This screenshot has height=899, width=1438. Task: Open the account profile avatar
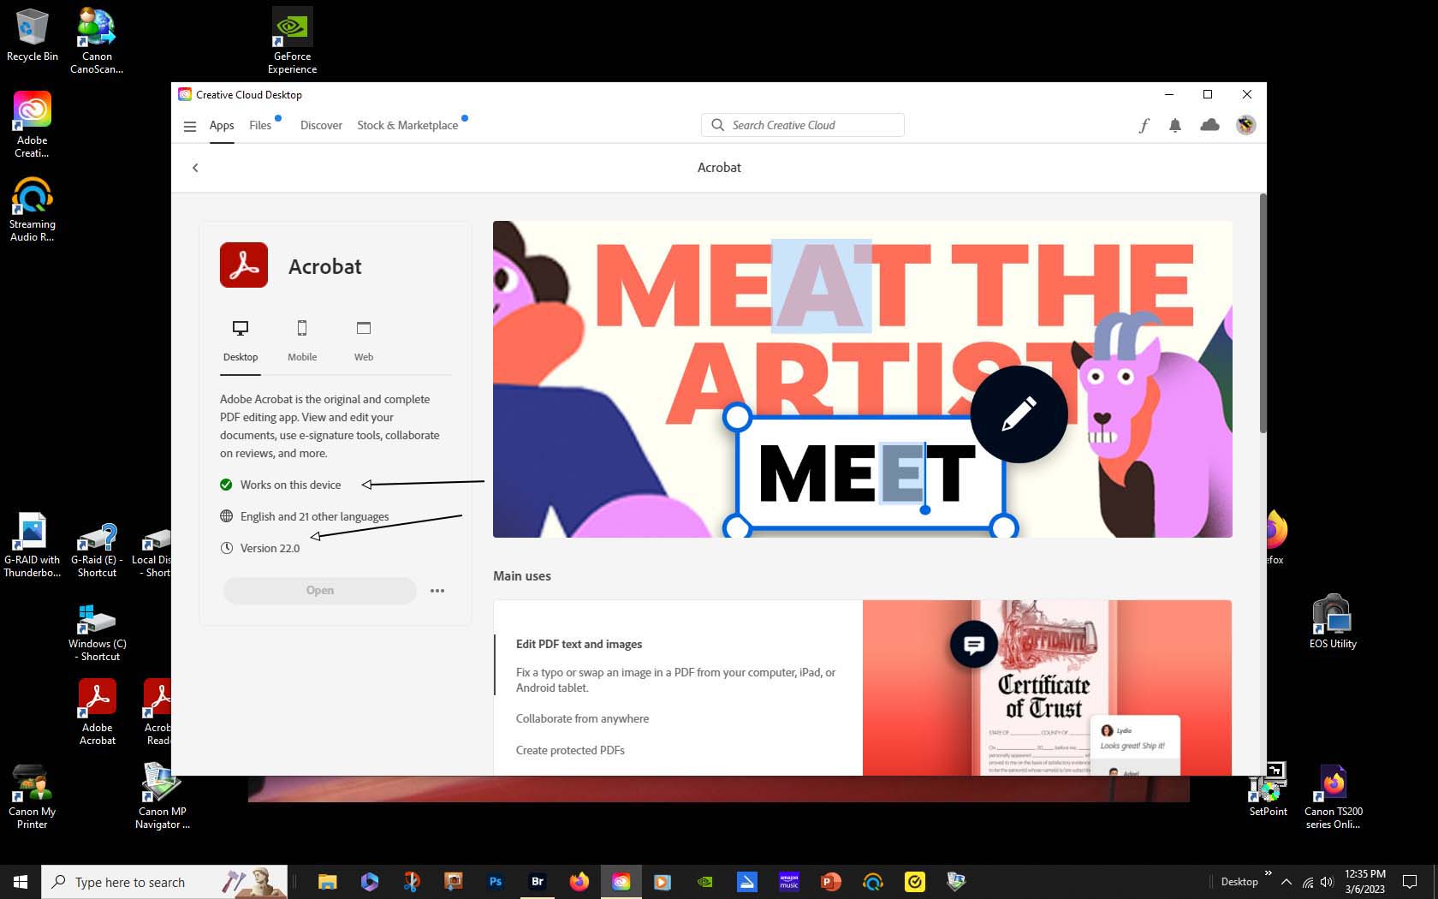pyautogui.click(x=1245, y=125)
